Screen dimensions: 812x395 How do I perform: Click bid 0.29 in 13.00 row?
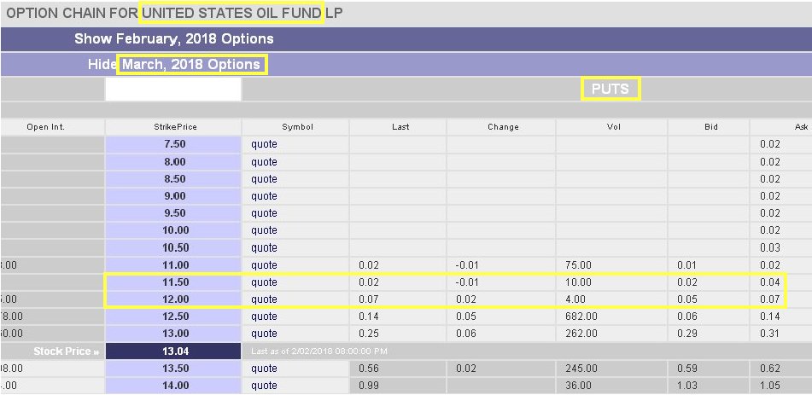[x=686, y=334]
